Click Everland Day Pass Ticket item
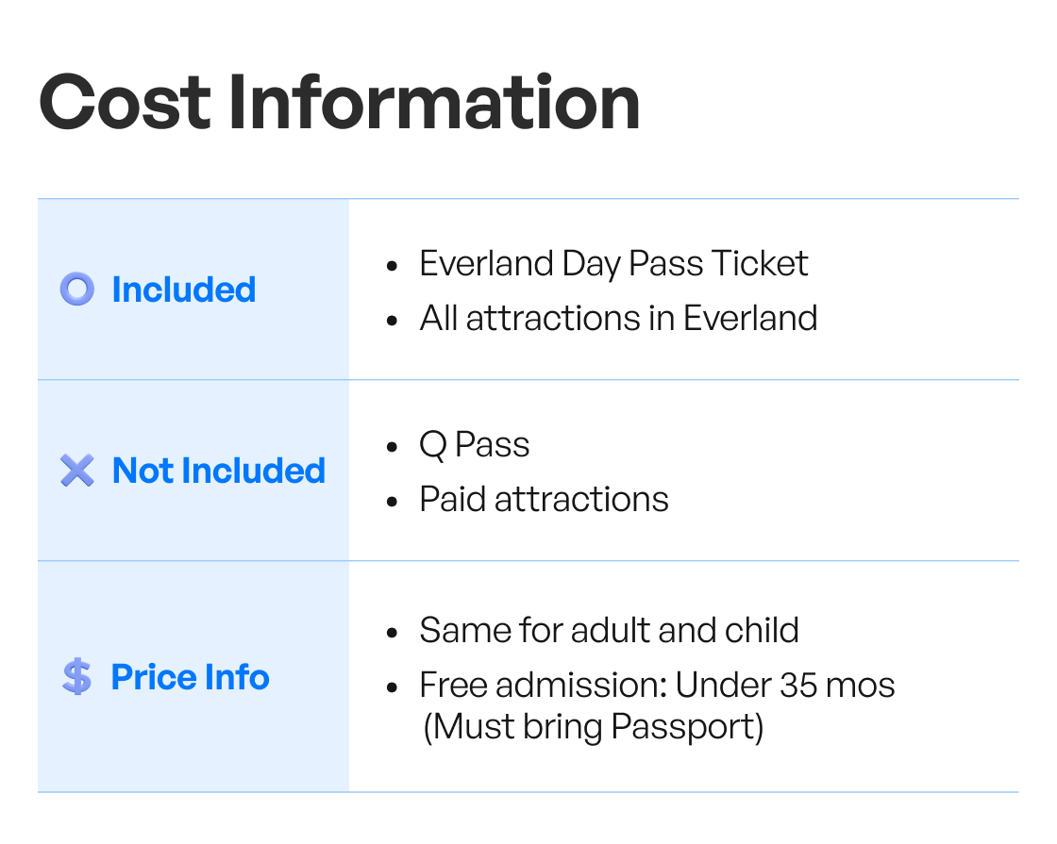The image size is (1057, 844). (x=613, y=264)
